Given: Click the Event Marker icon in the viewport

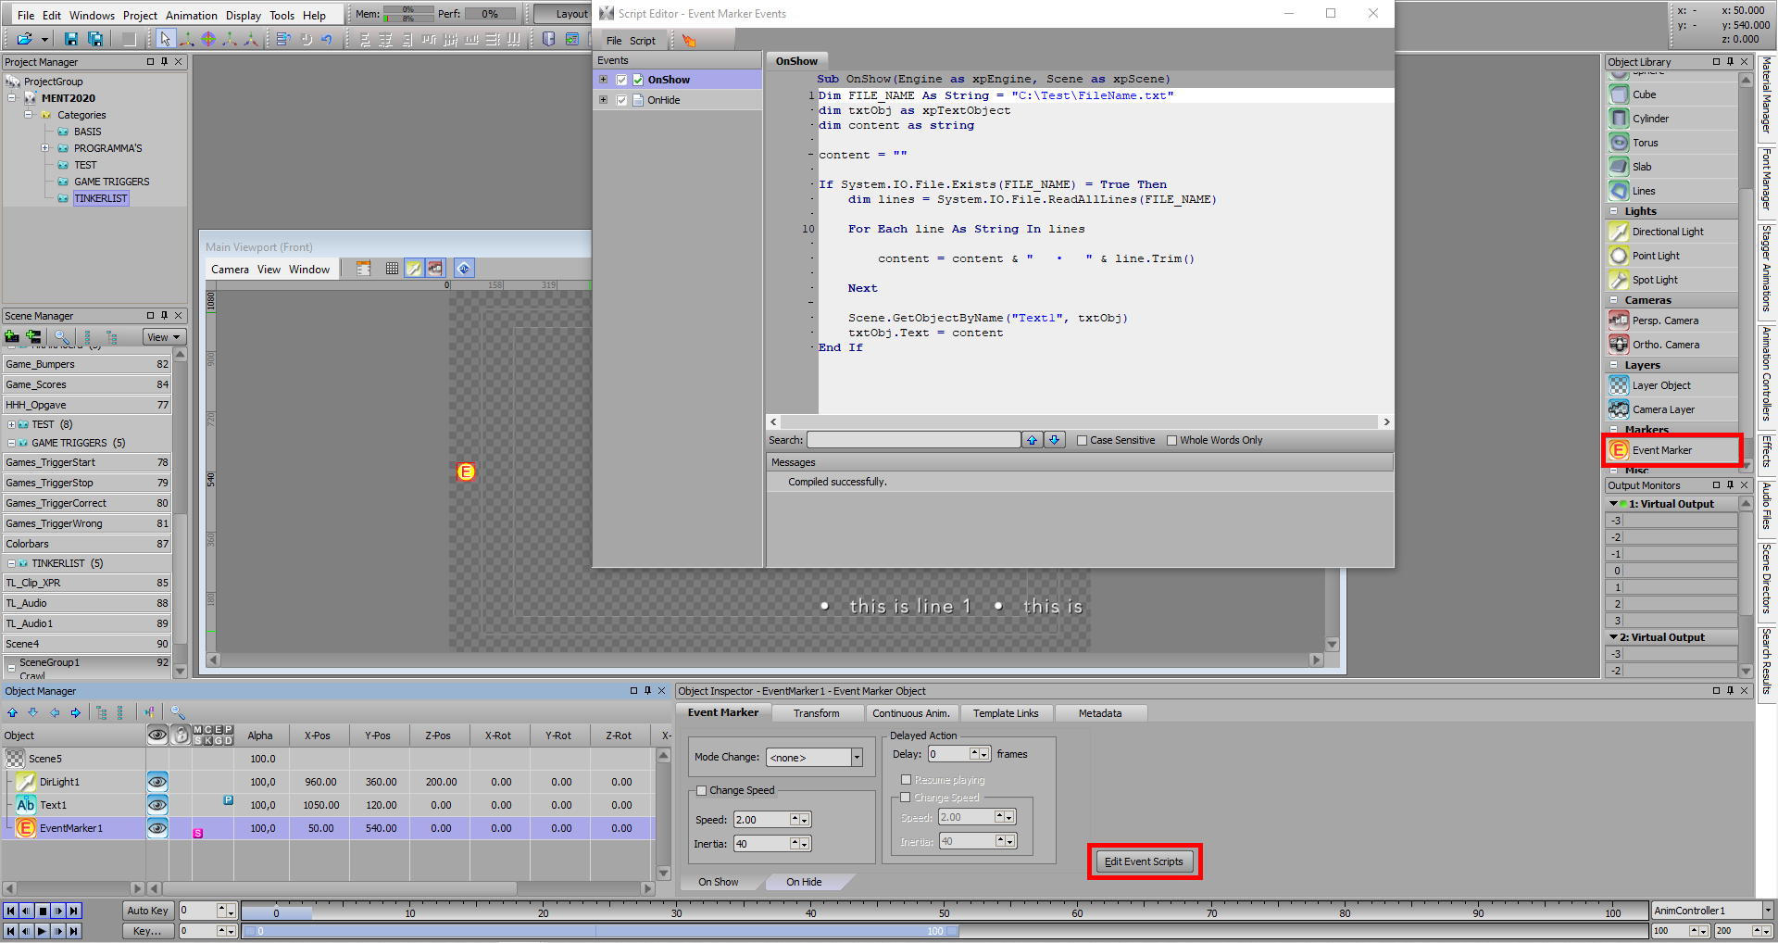Looking at the screenshot, I should pos(466,472).
